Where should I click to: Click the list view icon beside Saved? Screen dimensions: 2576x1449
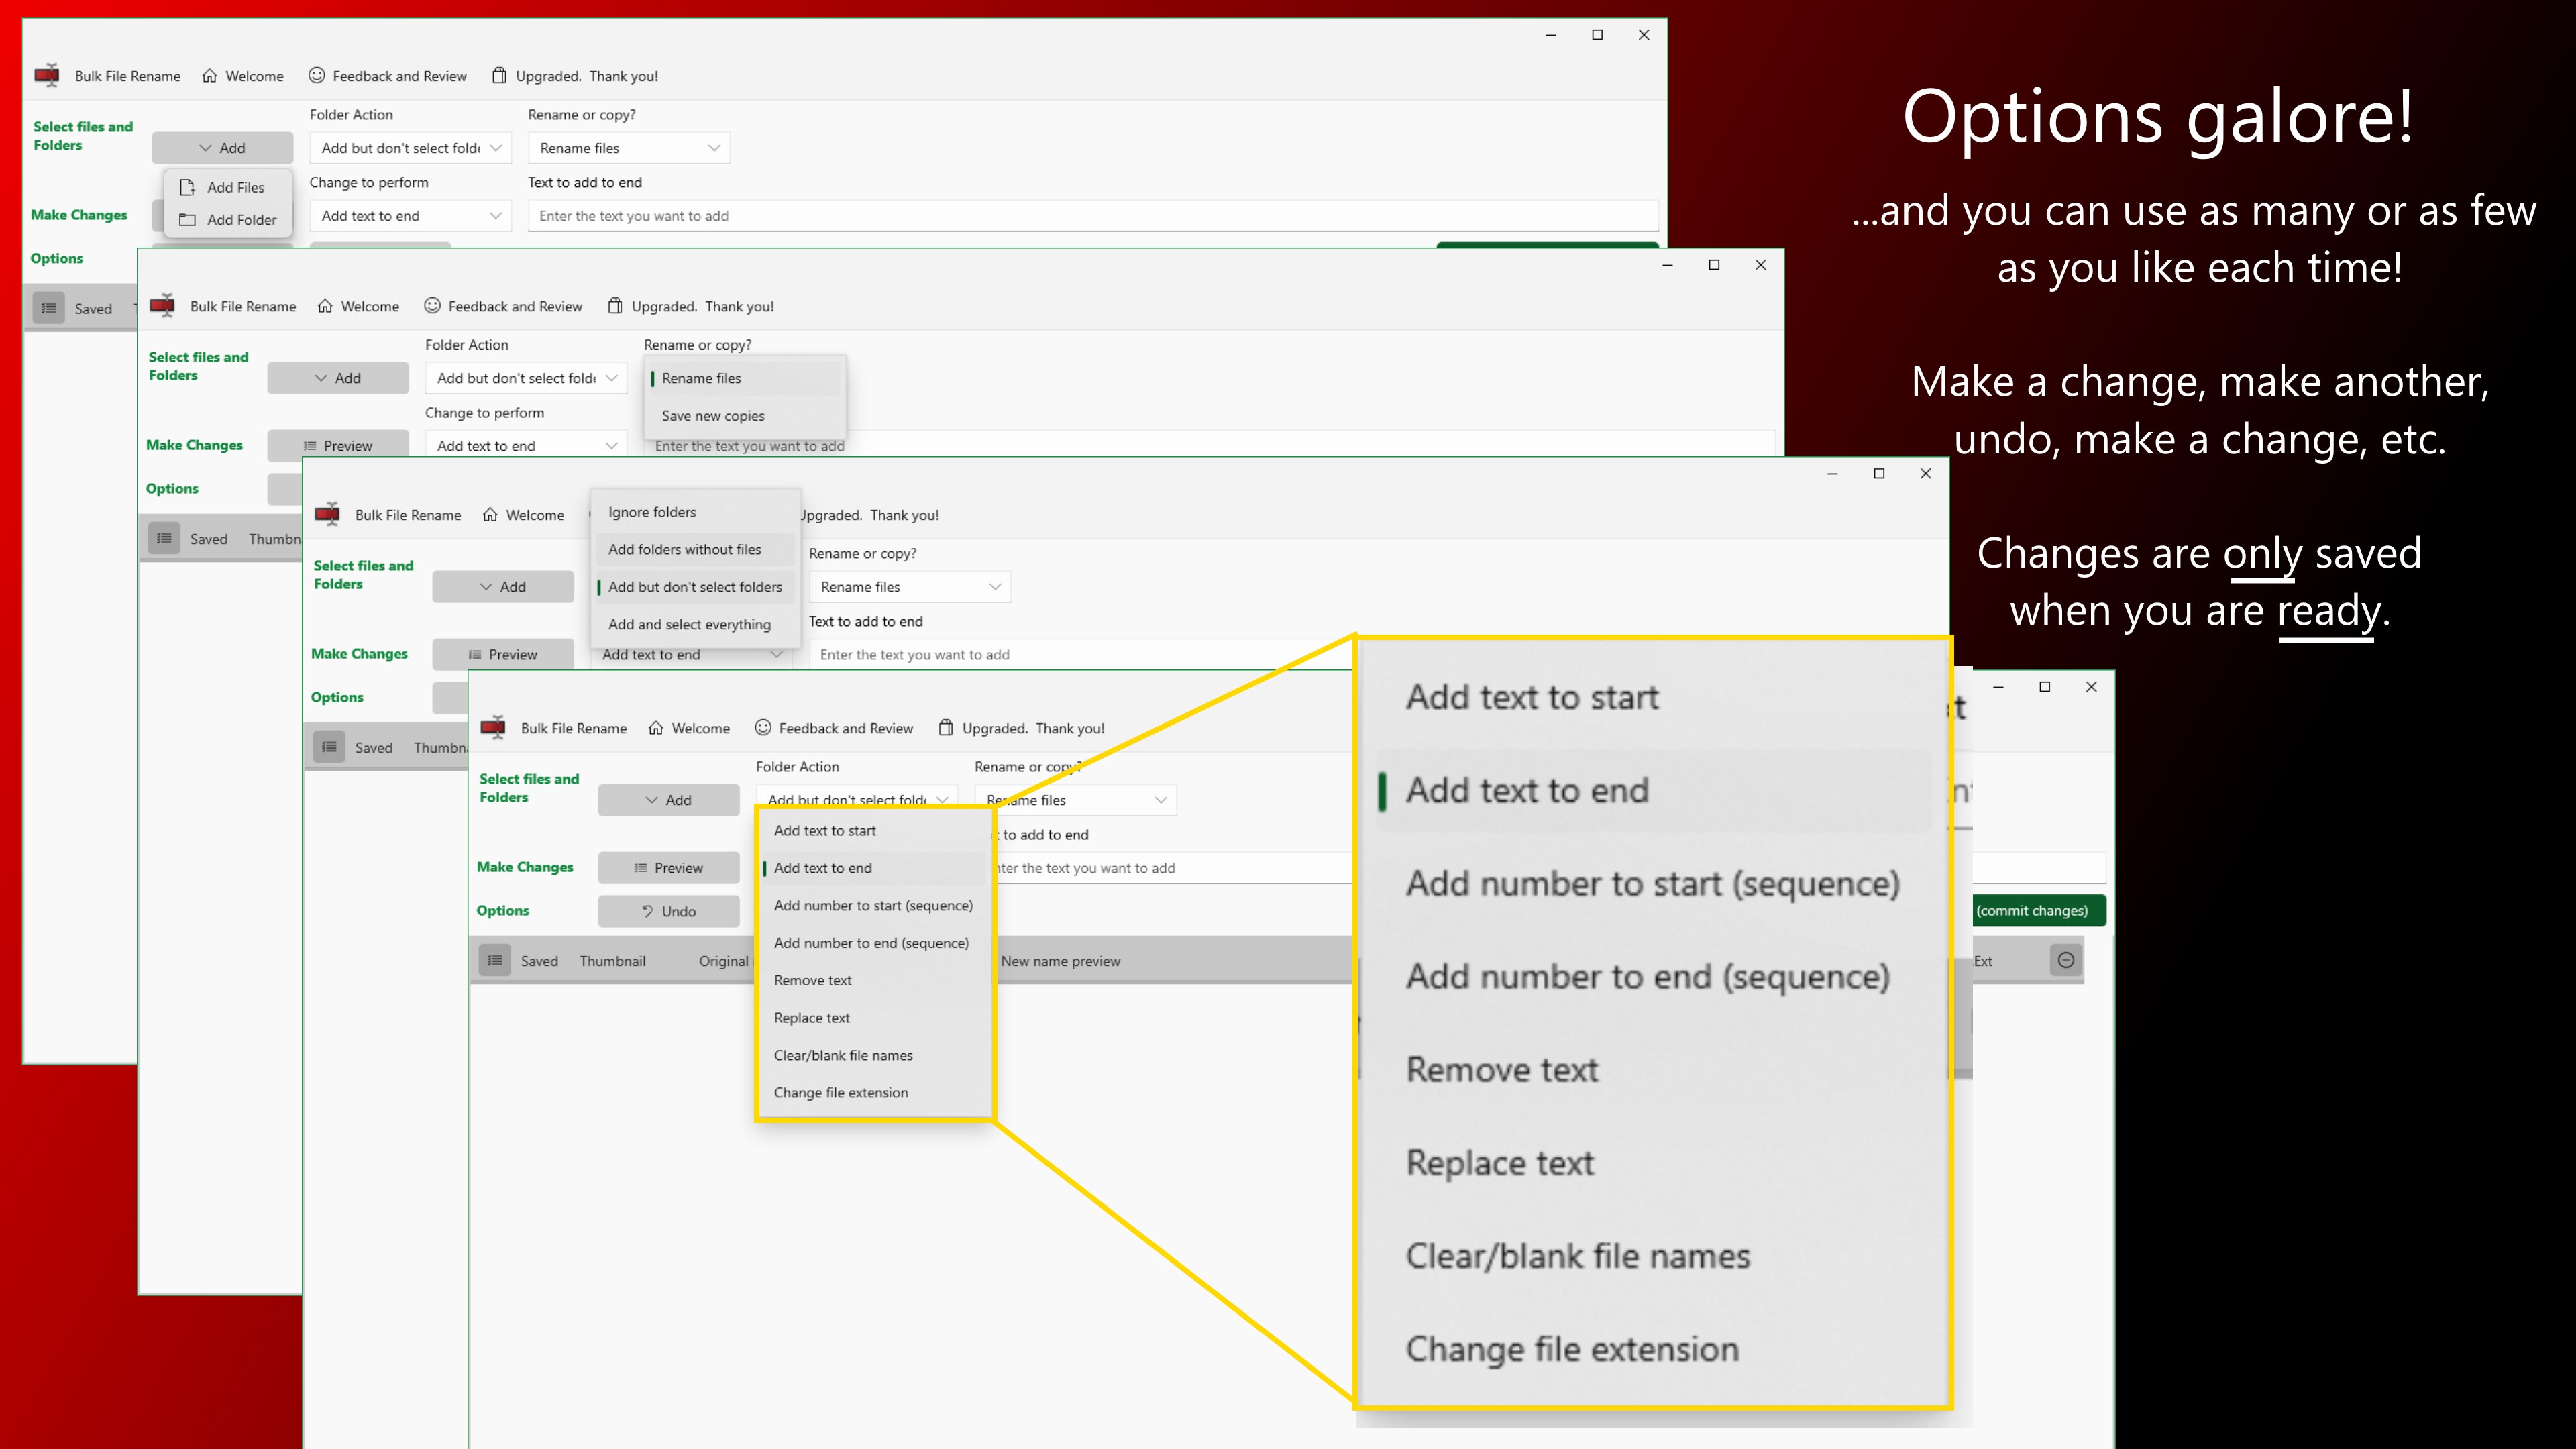click(x=495, y=960)
